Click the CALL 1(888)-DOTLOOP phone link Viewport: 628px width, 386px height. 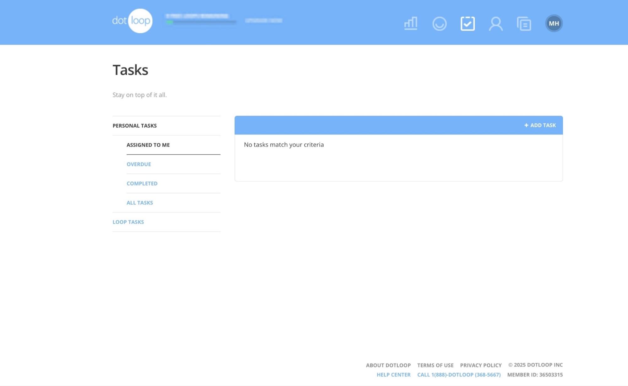coord(458,374)
